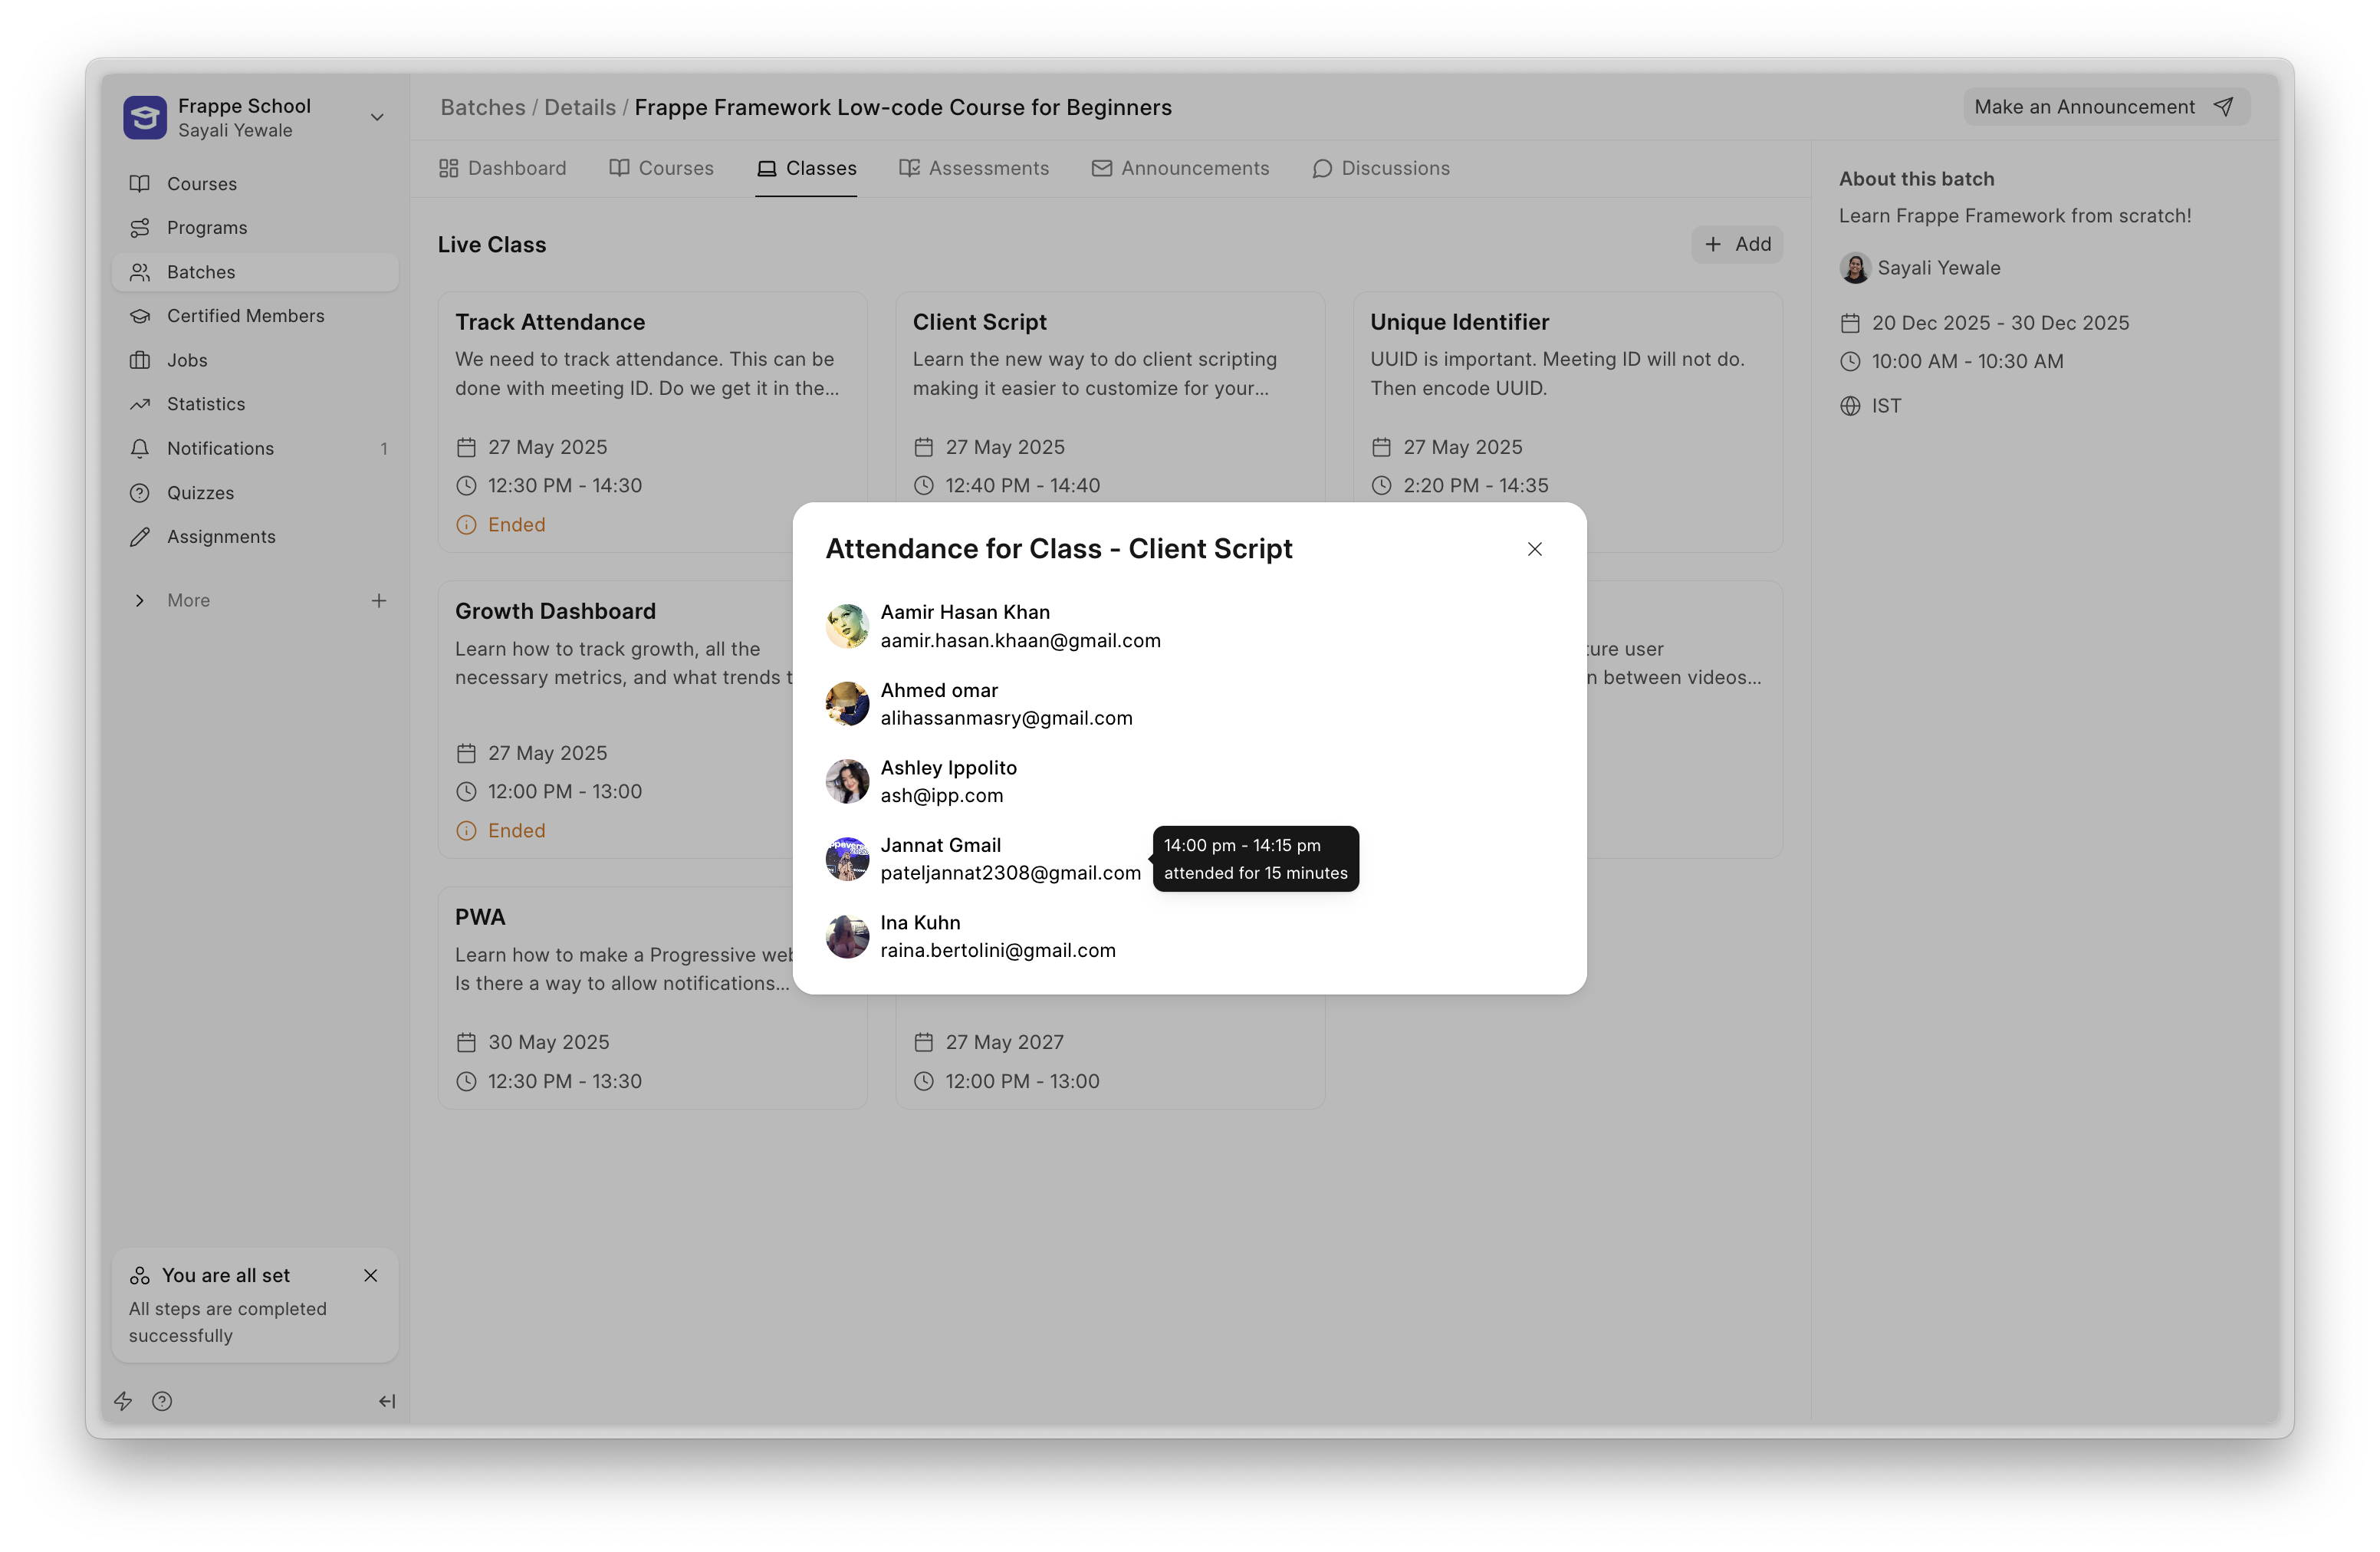Viewport: 2380px width, 1552px height.
Task: Click attendee name Aamir Hasan Khan
Action: pos(965,612)
